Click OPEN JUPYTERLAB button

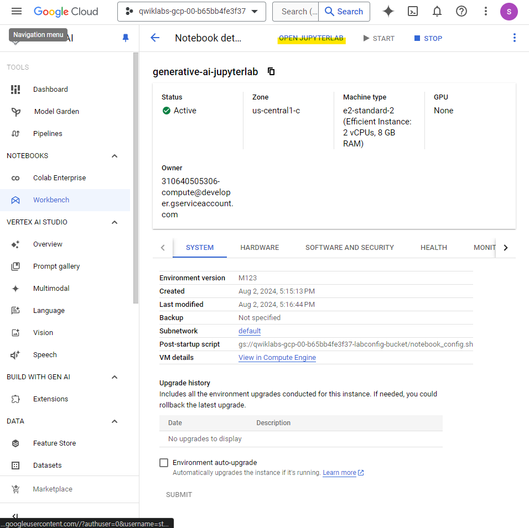311,38
